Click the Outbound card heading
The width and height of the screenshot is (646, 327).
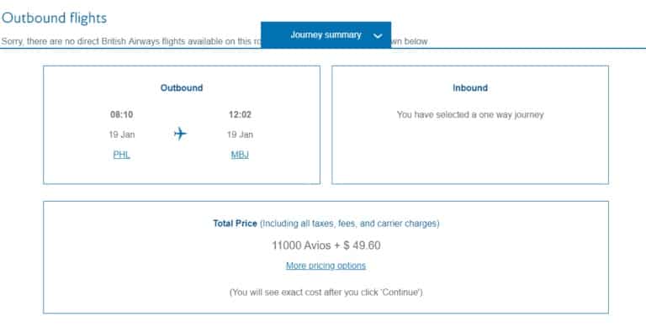pos(182,87)
